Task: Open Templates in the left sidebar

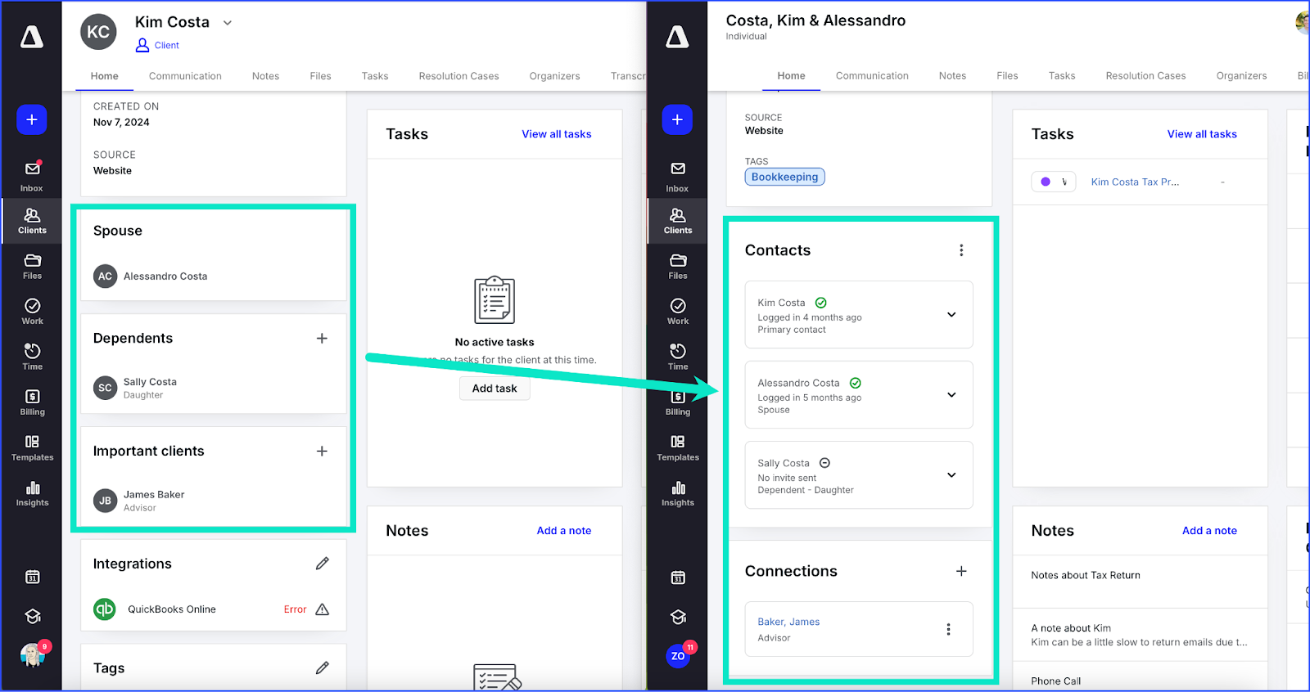Action: click(x=32, y=447)
